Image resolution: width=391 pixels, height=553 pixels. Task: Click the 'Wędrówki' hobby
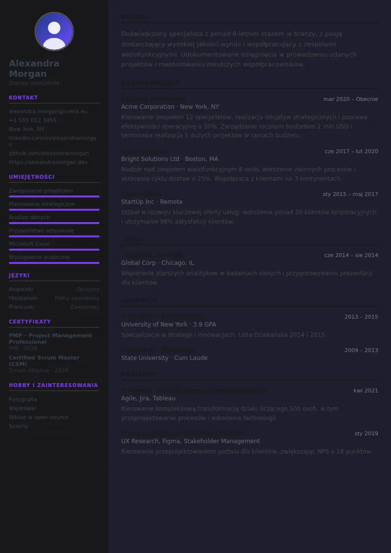pos(23,408)
